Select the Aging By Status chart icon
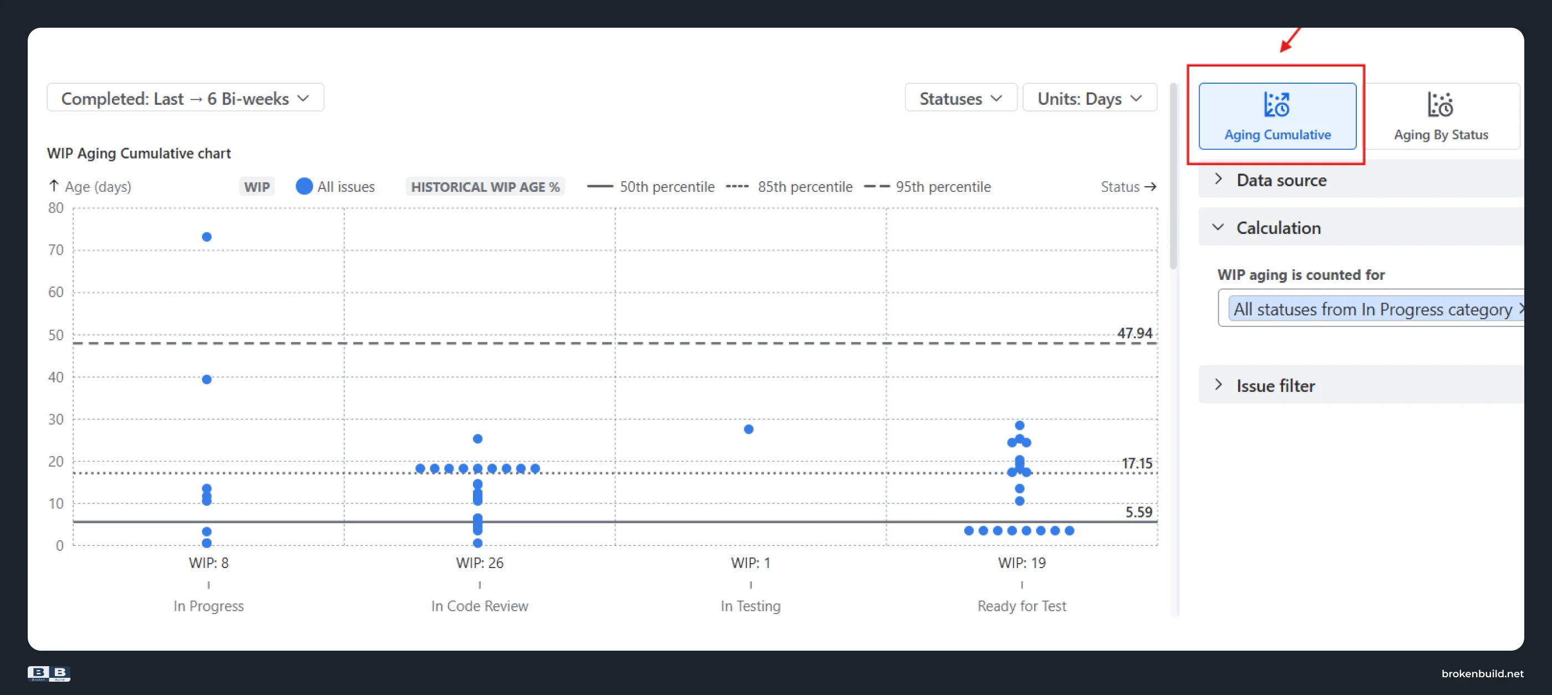 (x=1440, y=105)
